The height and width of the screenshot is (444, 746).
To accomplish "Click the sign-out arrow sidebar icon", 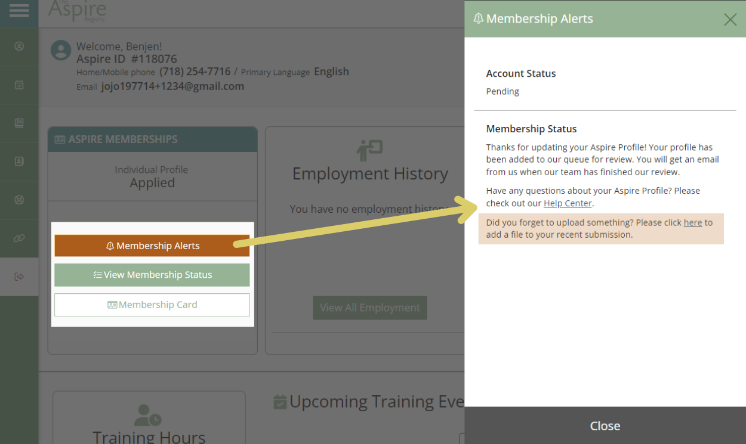I will tap(19, 277).
